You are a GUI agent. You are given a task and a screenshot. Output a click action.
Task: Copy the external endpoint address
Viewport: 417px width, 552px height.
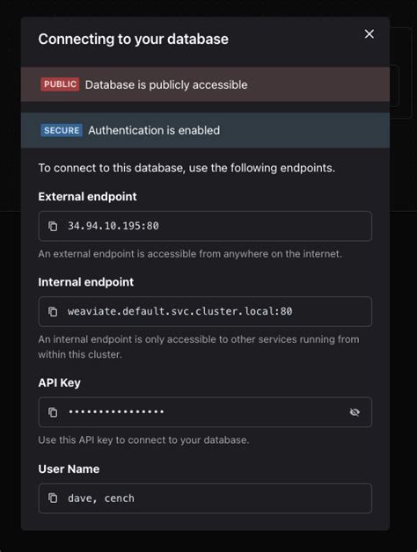point(53,226)
